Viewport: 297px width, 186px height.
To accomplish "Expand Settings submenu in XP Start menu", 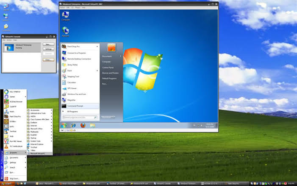I will click(x=15, y=163).
